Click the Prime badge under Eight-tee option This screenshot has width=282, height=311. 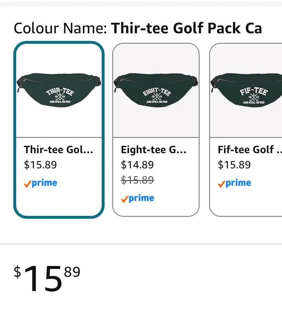tap(137, 198)
